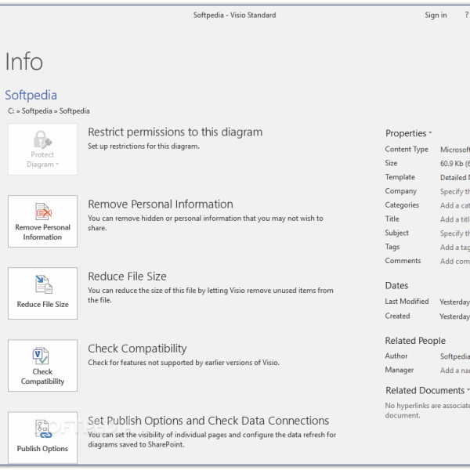Open the Publish Options icon
Screen dimensions: 470x470
pyautogui.click(x=43, y=428)
